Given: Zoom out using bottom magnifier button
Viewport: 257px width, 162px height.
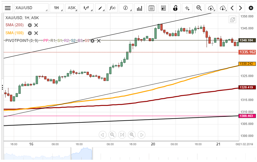Looking at the screenshot, I should [x=112, y=135].
